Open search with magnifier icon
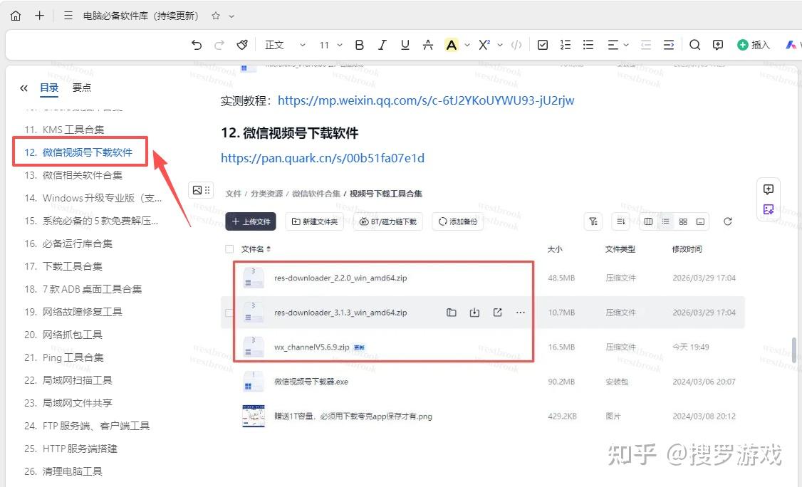 click(694, 45)
